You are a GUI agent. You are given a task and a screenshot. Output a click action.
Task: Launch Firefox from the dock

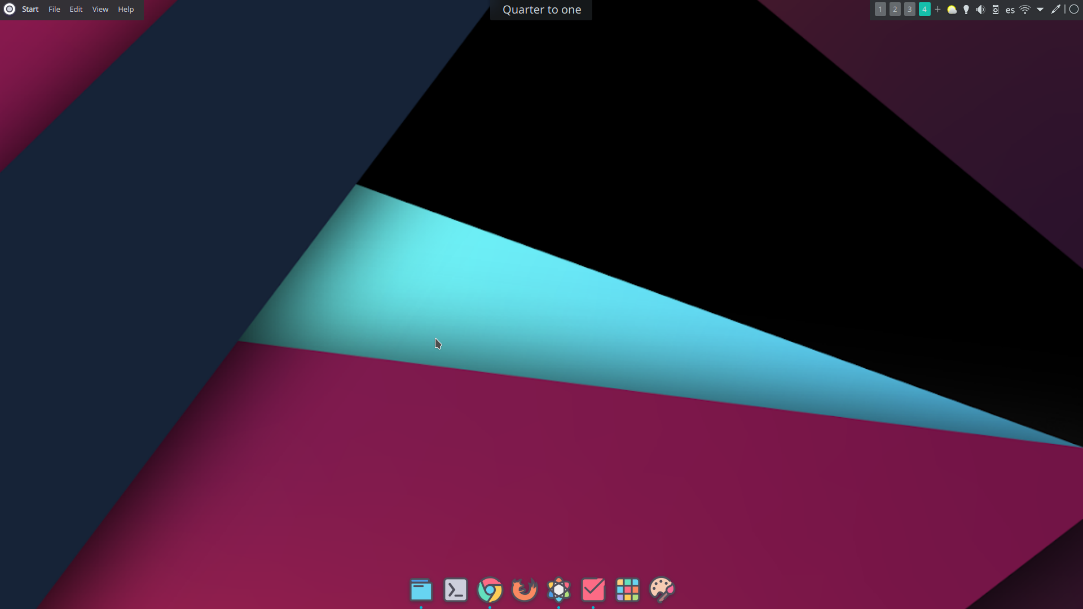[524, 590]
